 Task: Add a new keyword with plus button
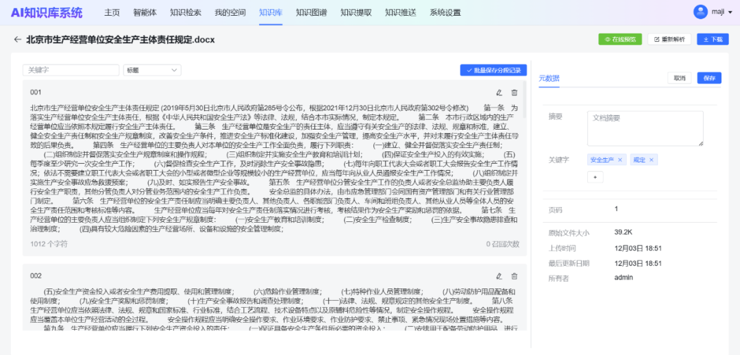pos(595,177)
